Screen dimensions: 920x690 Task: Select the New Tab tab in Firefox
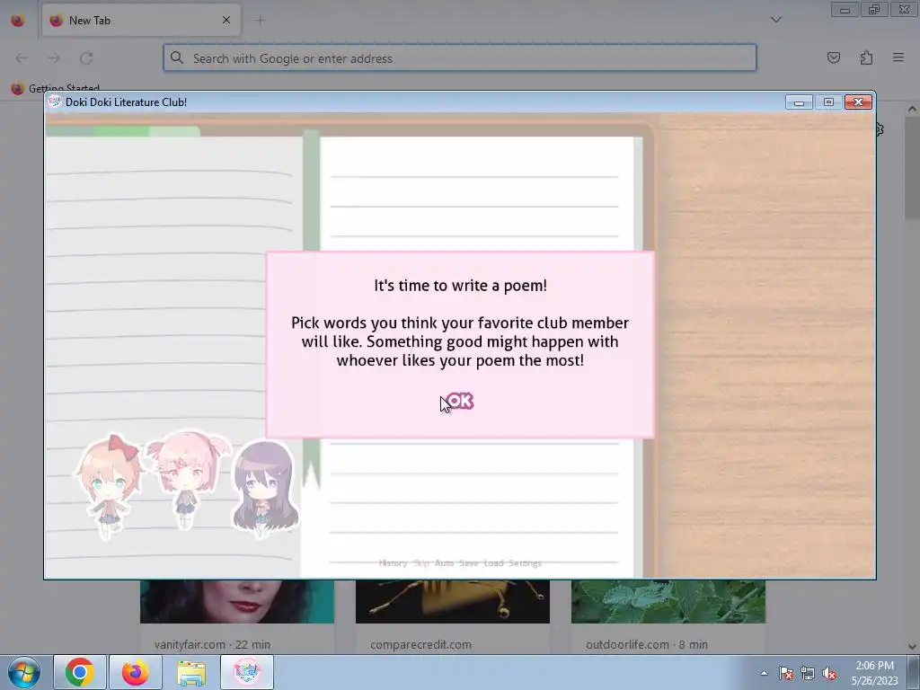(141, 21)
